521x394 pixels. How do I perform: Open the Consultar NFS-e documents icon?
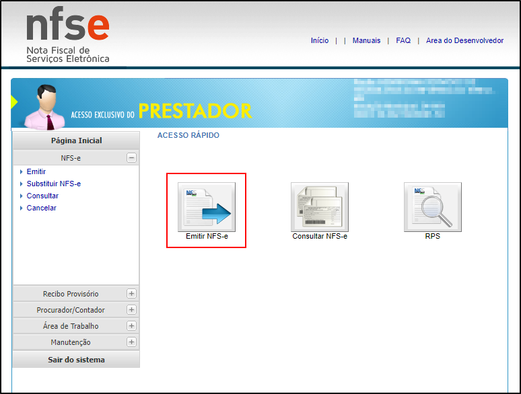point(320,207)
